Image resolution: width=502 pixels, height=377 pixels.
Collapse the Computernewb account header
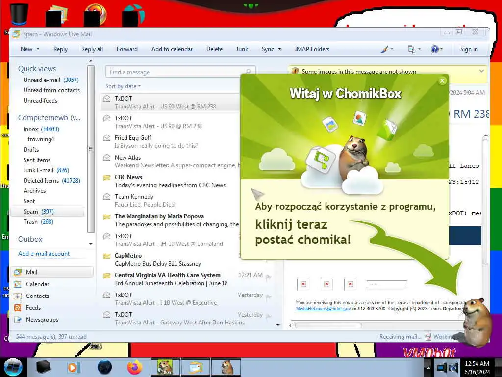[x=50, y=118]
